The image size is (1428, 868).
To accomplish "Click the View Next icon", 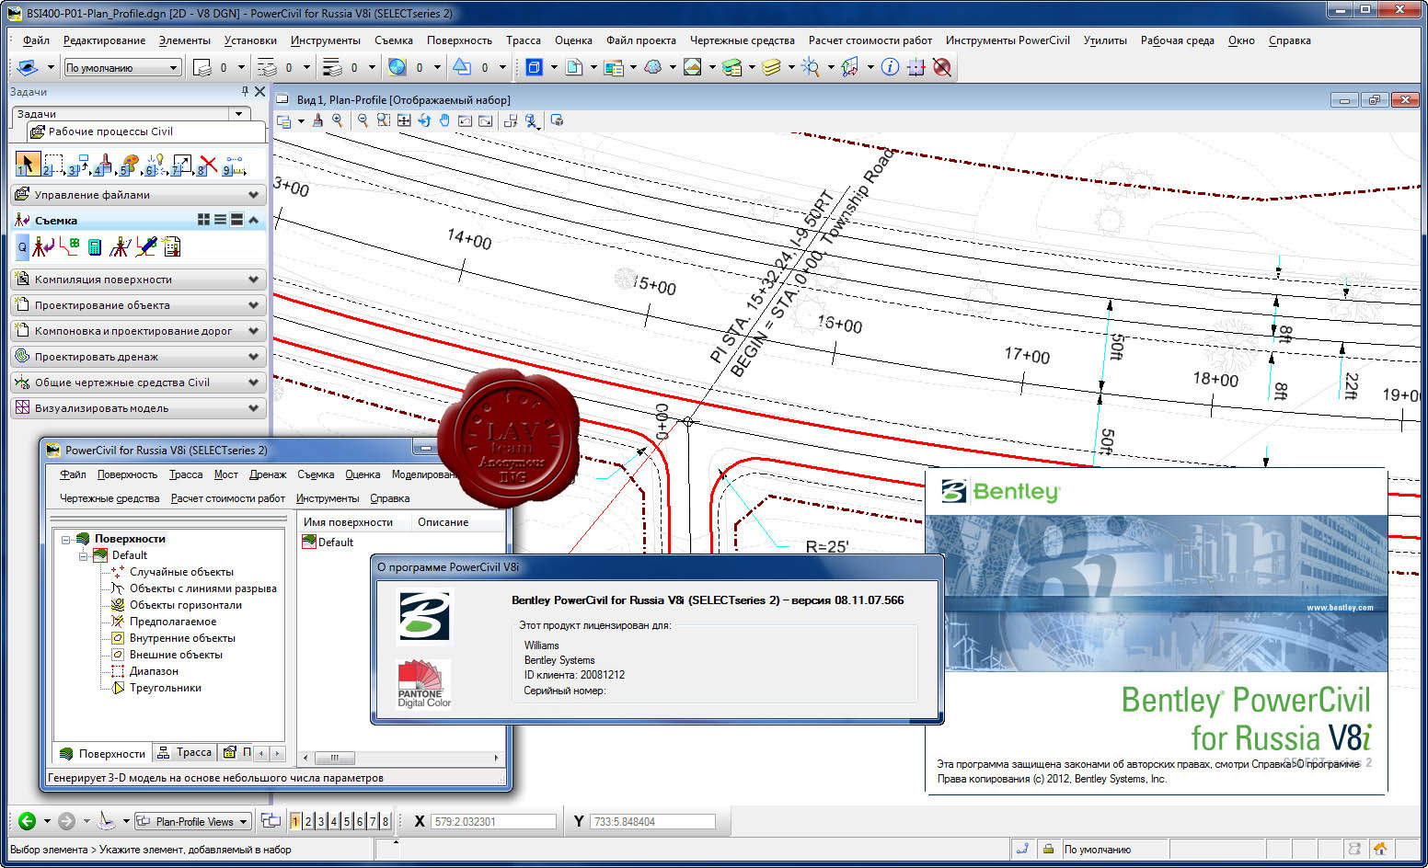I will tap(485, 120).
